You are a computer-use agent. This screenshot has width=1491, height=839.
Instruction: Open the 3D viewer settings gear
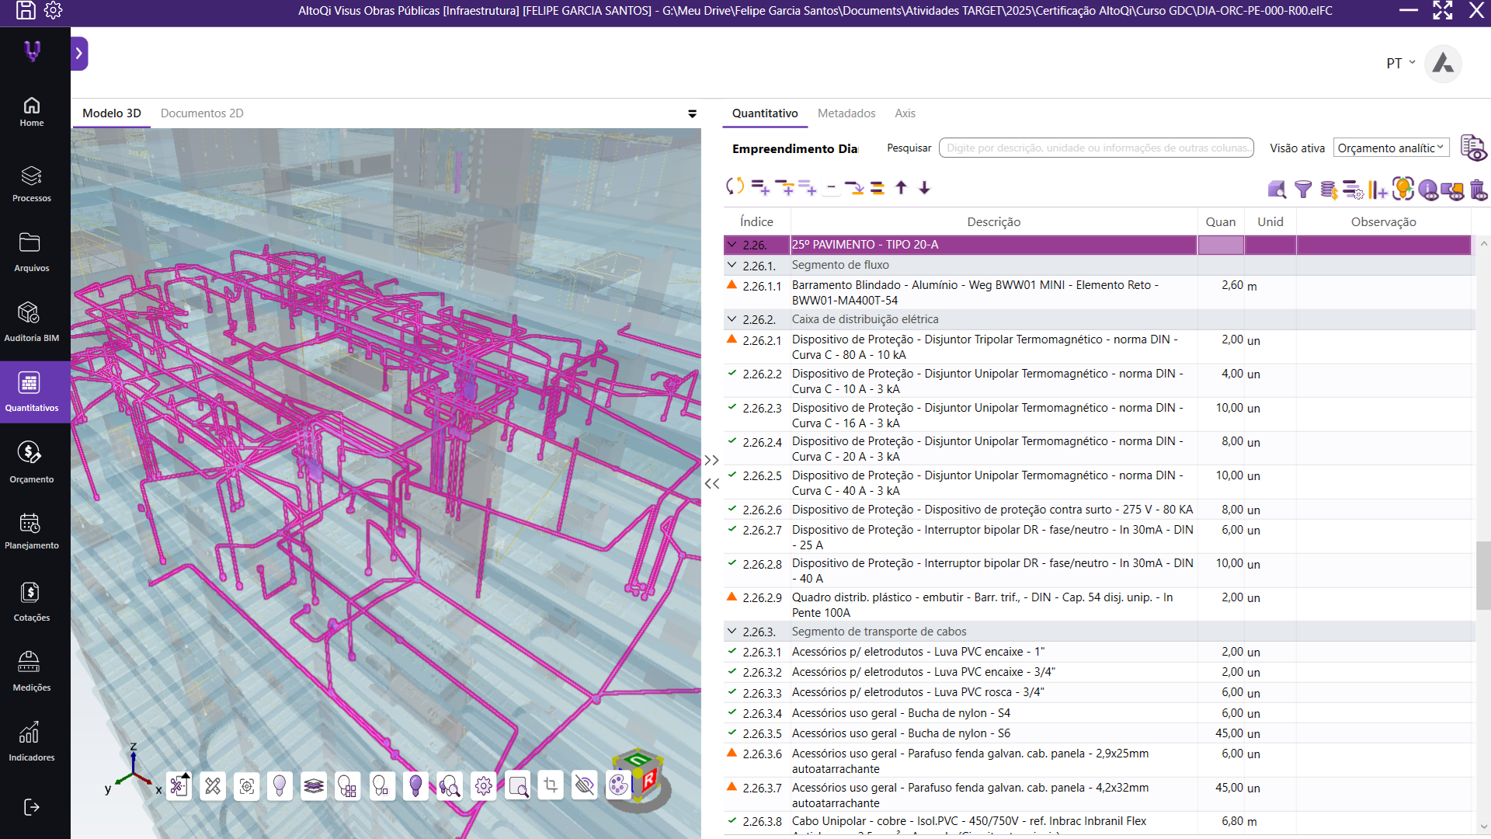click(483, 786)
